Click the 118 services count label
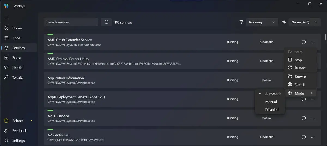Viewport: 327px width, 146px height. pyautogui.click(x=123, y=22)
